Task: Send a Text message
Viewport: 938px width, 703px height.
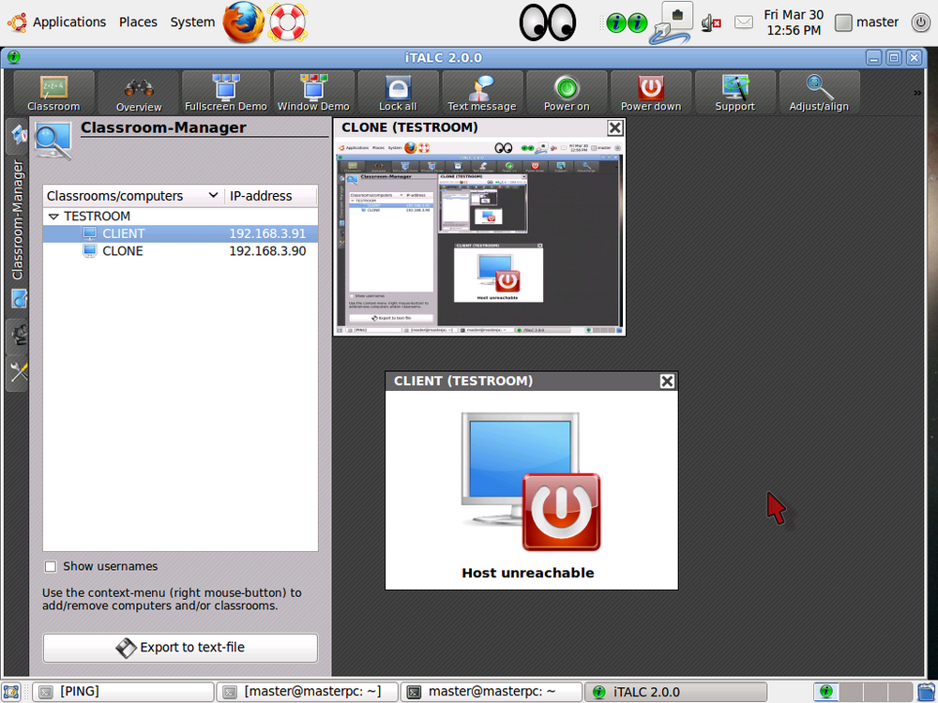Action: (x=482, y=93)
